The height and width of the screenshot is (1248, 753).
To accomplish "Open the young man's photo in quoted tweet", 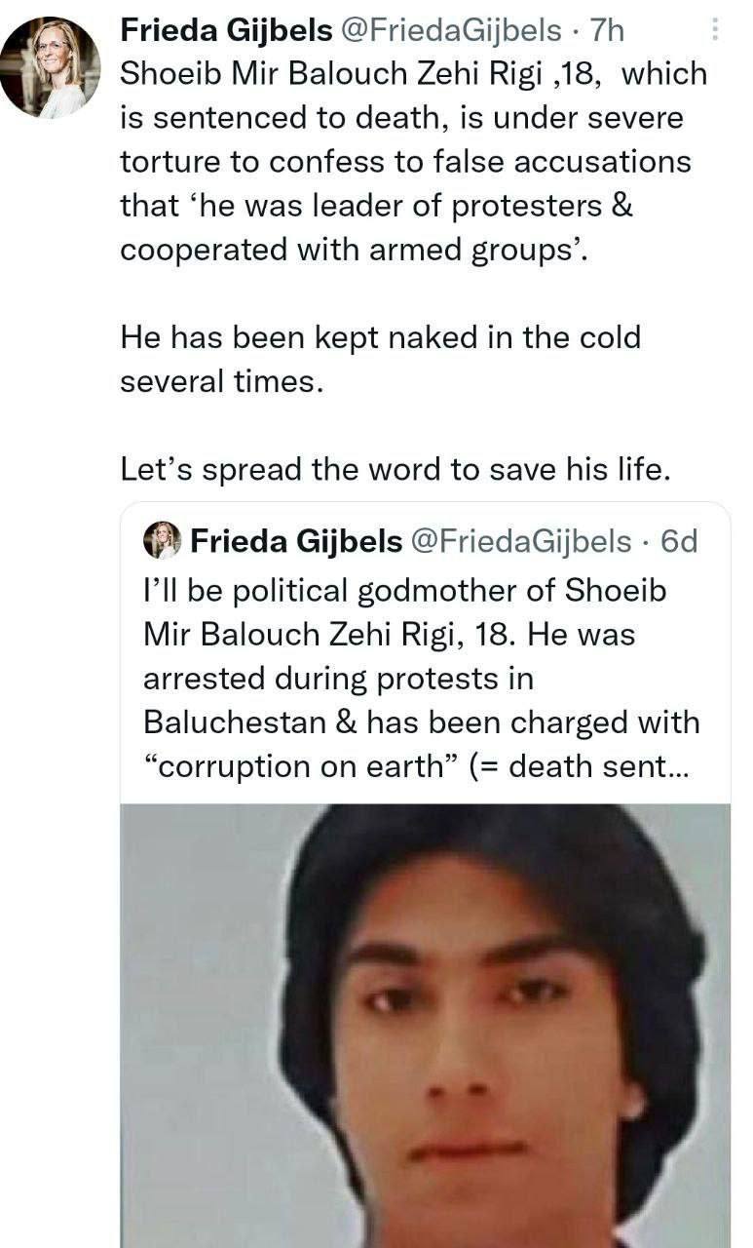I will (x=425, y=1026).
